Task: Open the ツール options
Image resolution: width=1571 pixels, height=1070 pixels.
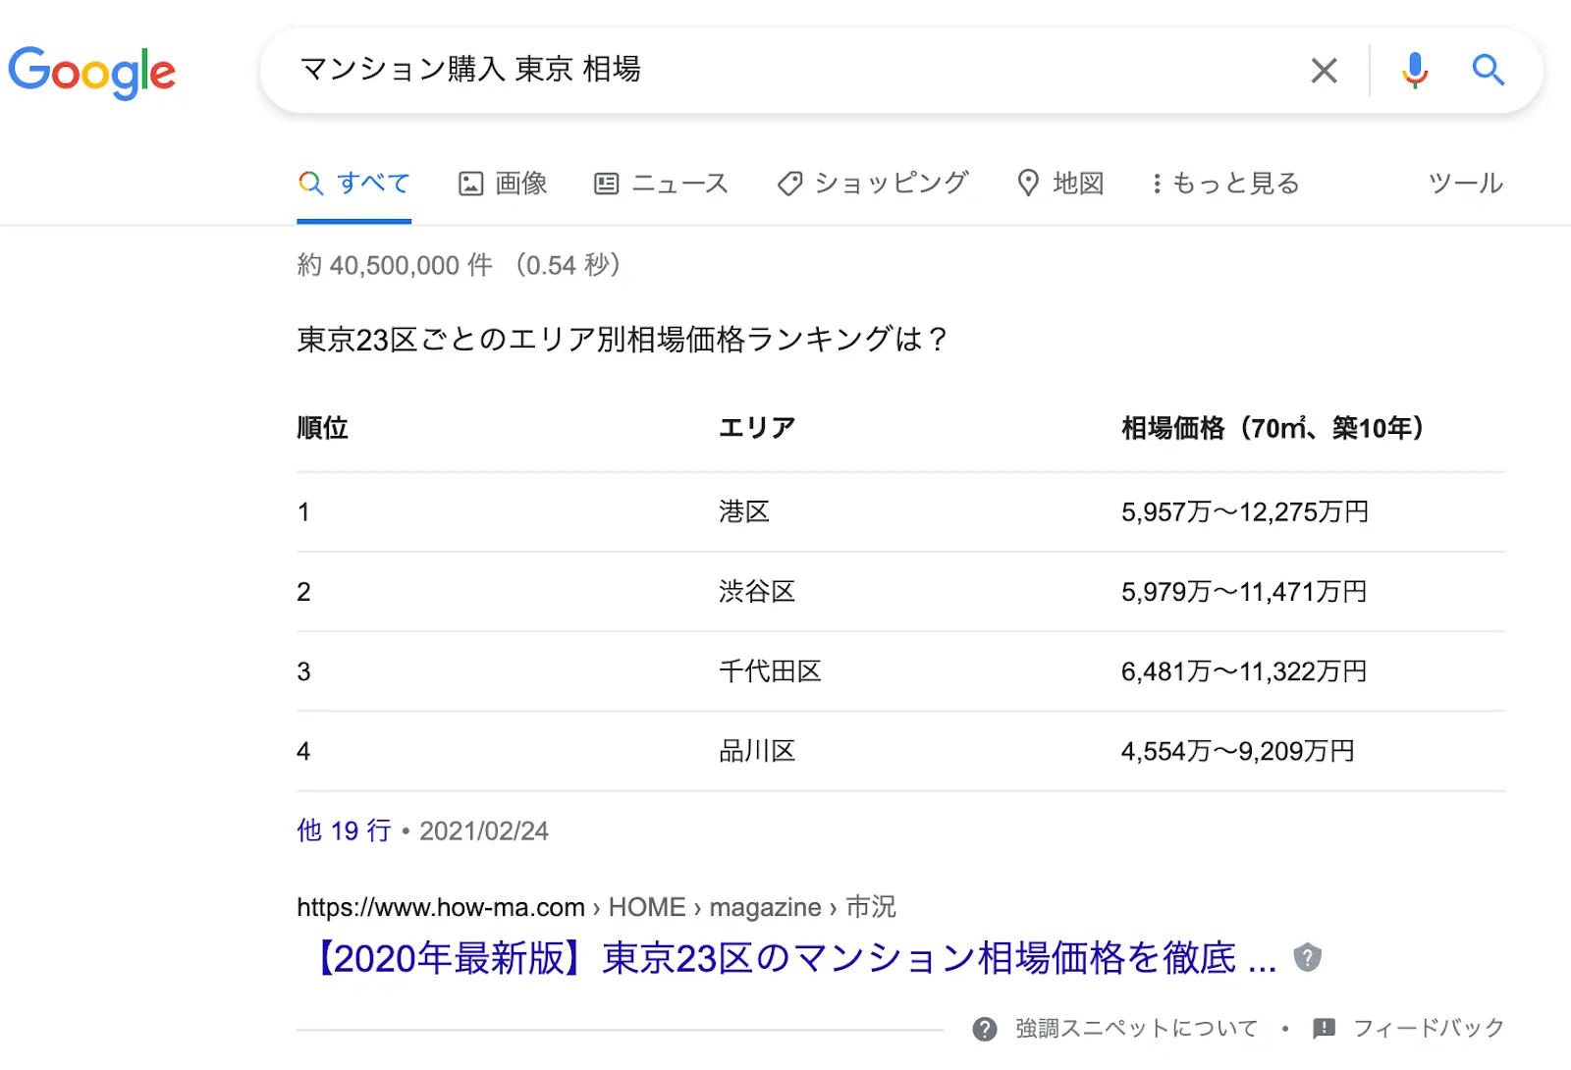Action: coord(1465,184)
